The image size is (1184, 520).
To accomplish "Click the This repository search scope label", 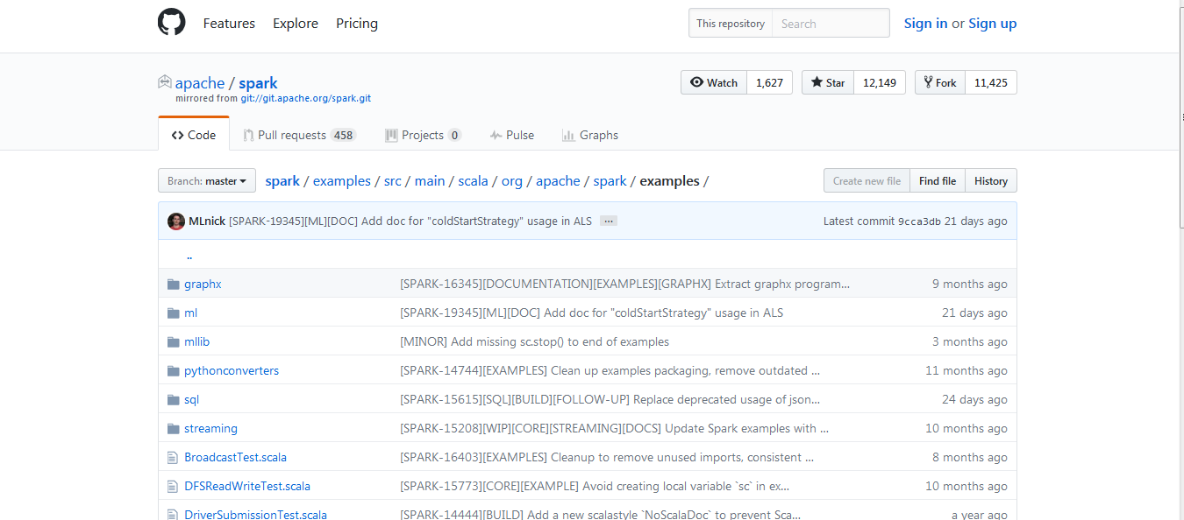I will click(731, 24).
